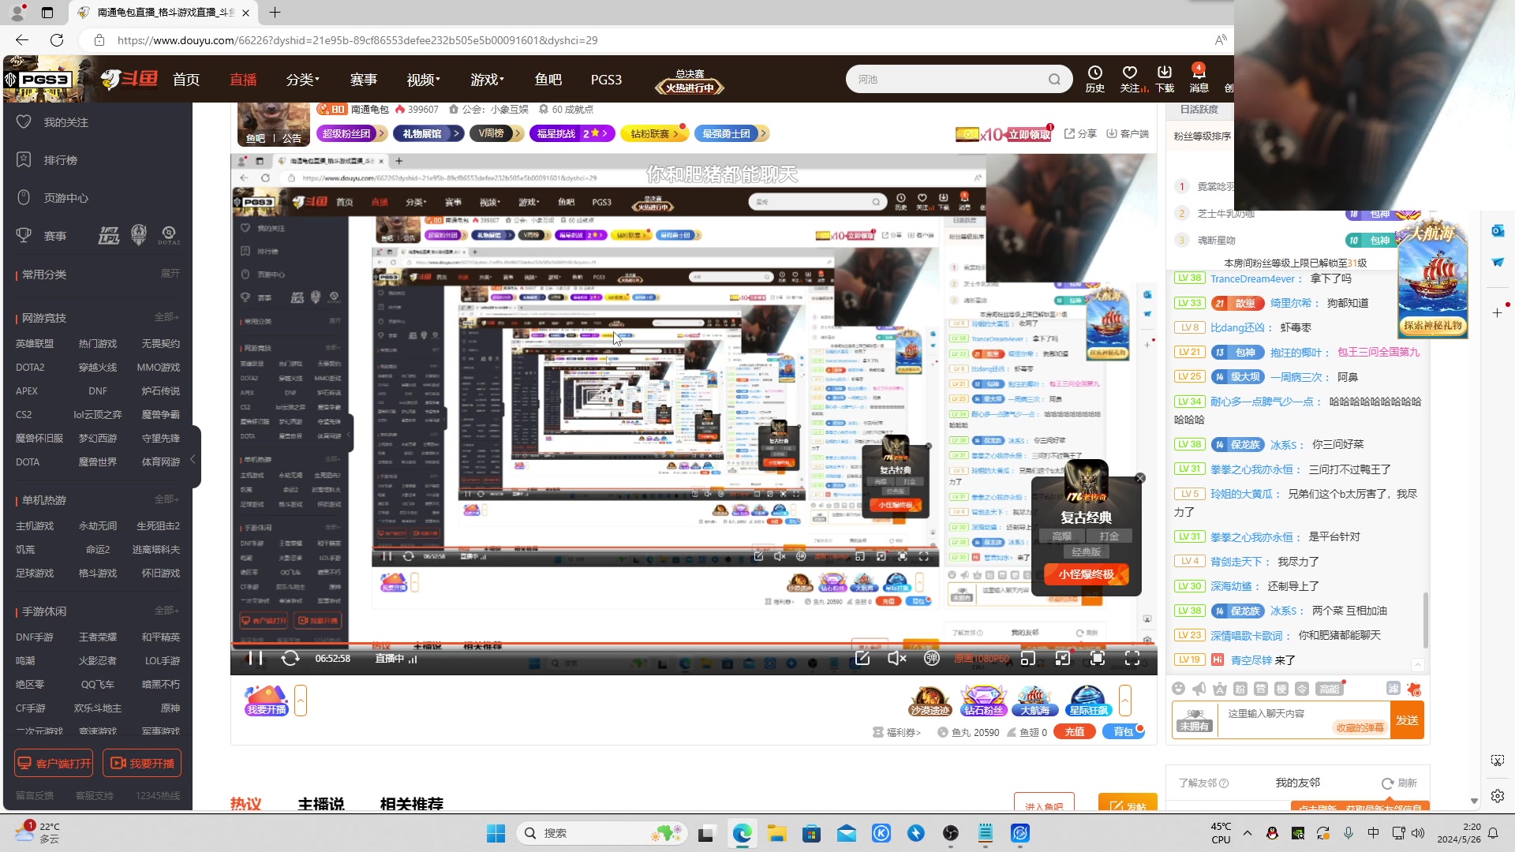Click the 历史 history icon in header
The width and height of the screenshot is (1515, 852).
(1094, 79)
